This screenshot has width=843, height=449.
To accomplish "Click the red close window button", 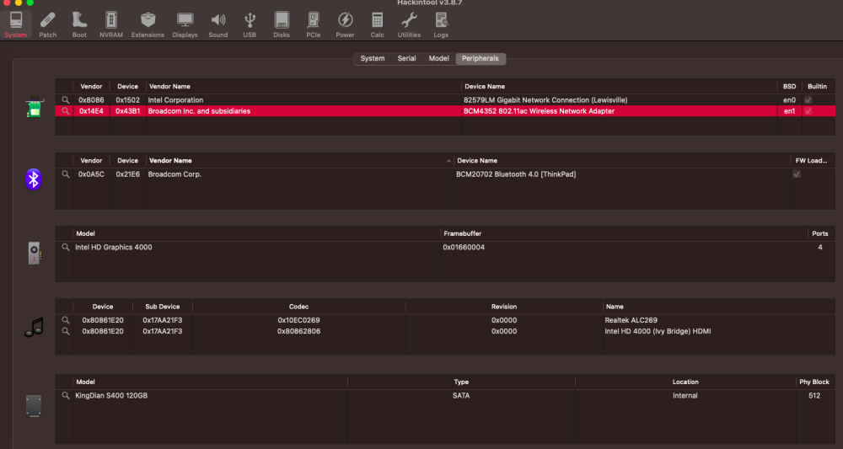I will (7, 3).
